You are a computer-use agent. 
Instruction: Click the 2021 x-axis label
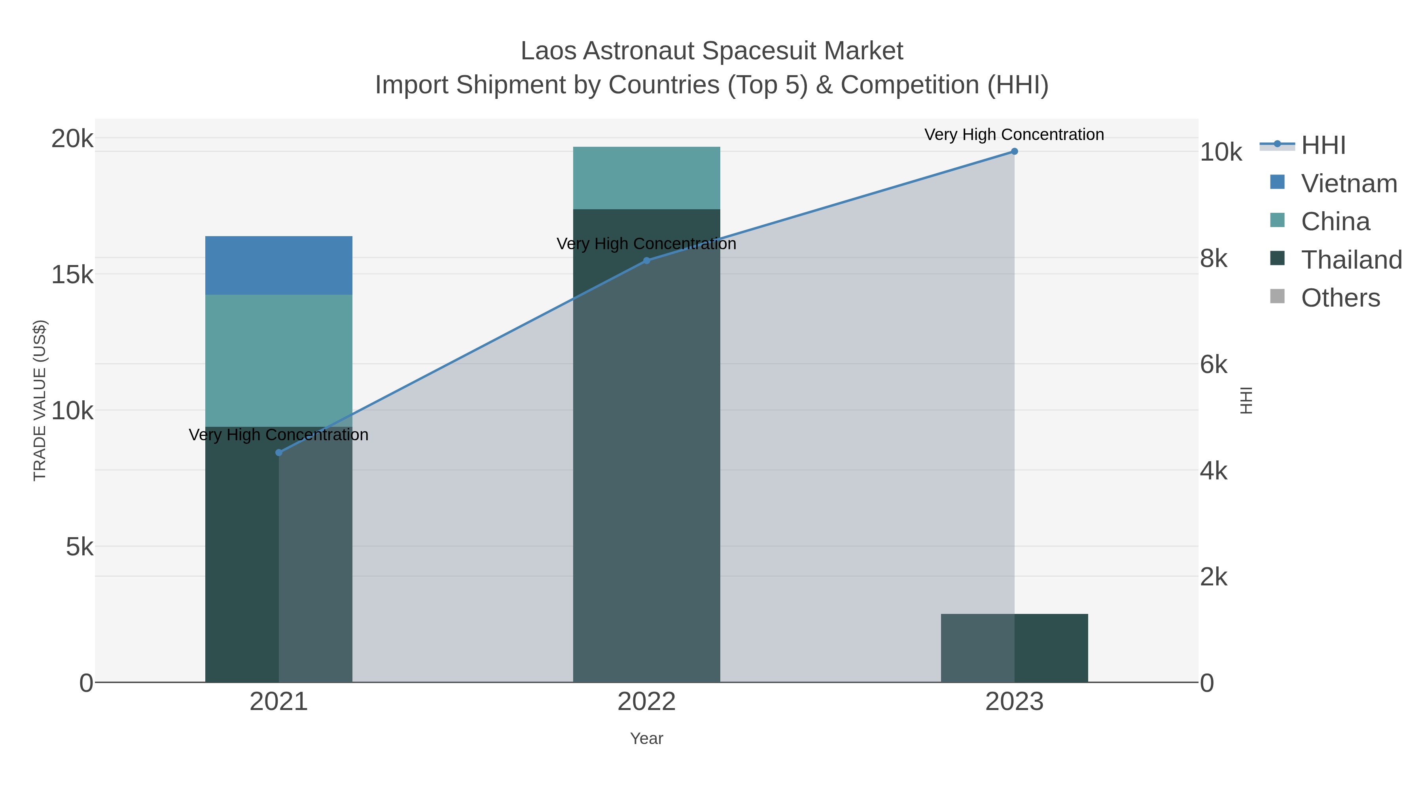pyautogui.click(x=278, y=702)
